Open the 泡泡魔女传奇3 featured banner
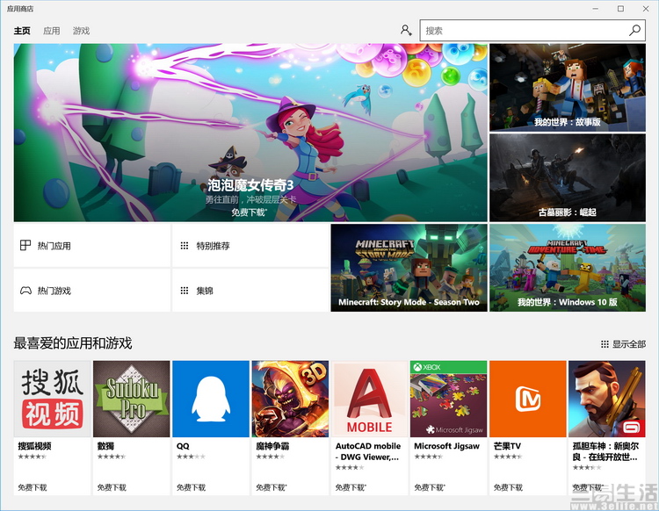The width and height of the screenshot is (659, 511). 250,133
